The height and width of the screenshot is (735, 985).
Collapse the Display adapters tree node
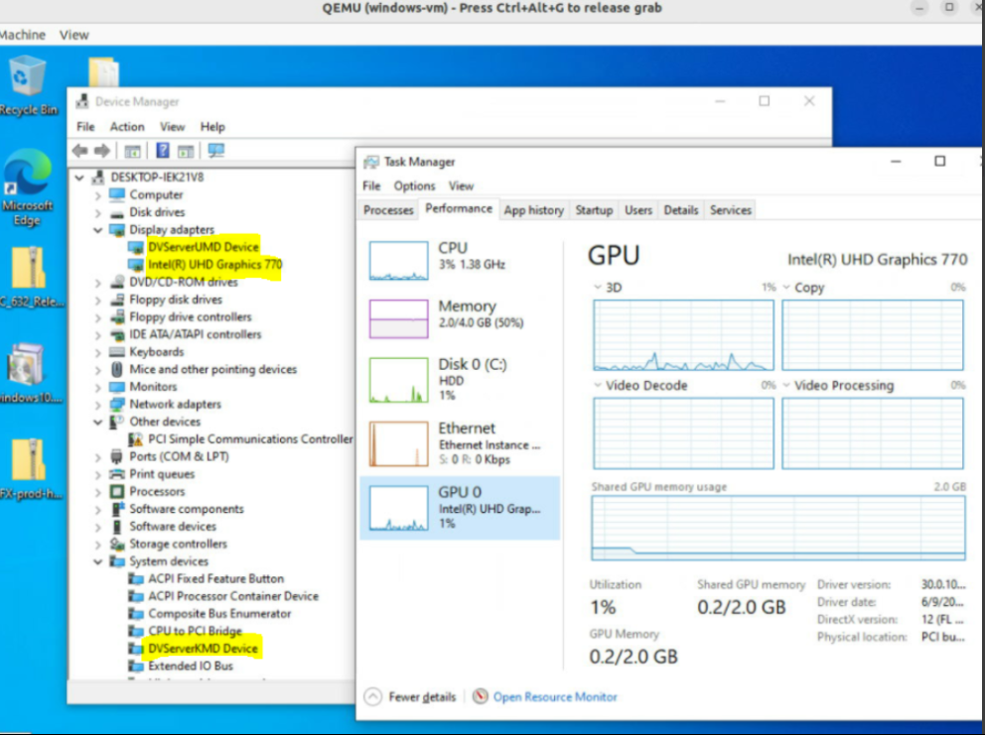[x=97, y=230]
